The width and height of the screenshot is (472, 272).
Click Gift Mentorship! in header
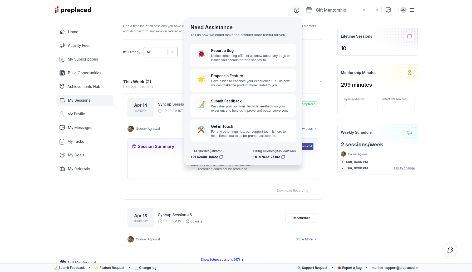(332, 10)
